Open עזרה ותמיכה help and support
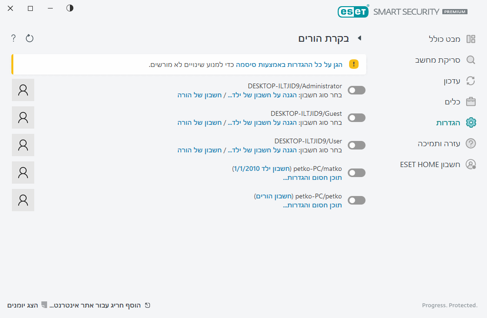 (440, 143)
